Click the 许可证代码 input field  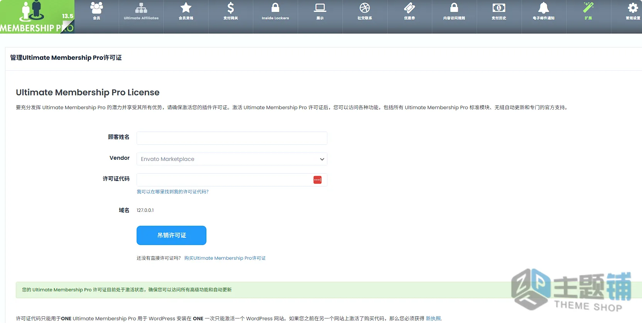click(x=232, y=180)
